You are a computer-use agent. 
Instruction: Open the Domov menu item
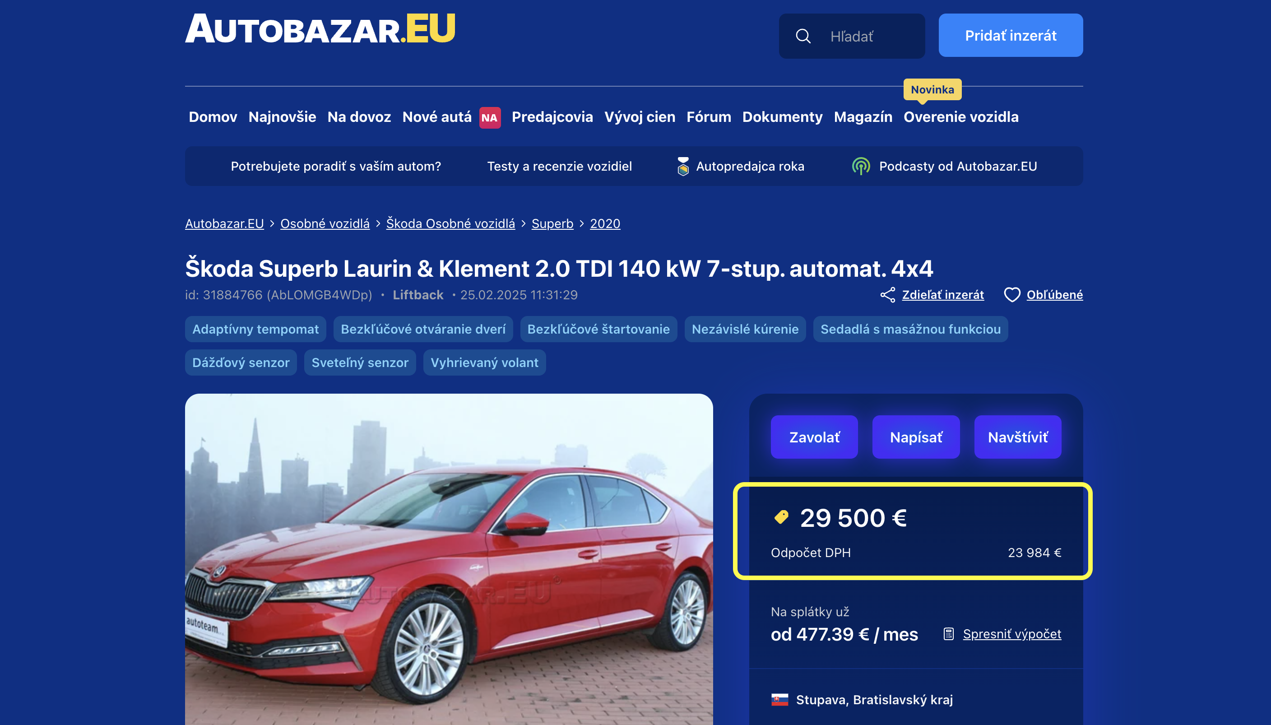coord(213,117)
